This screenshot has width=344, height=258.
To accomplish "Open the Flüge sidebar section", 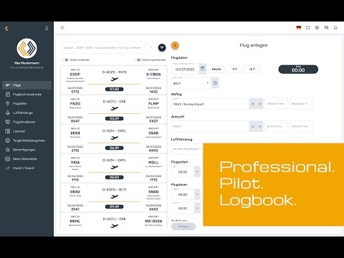I will pos(27,85).
